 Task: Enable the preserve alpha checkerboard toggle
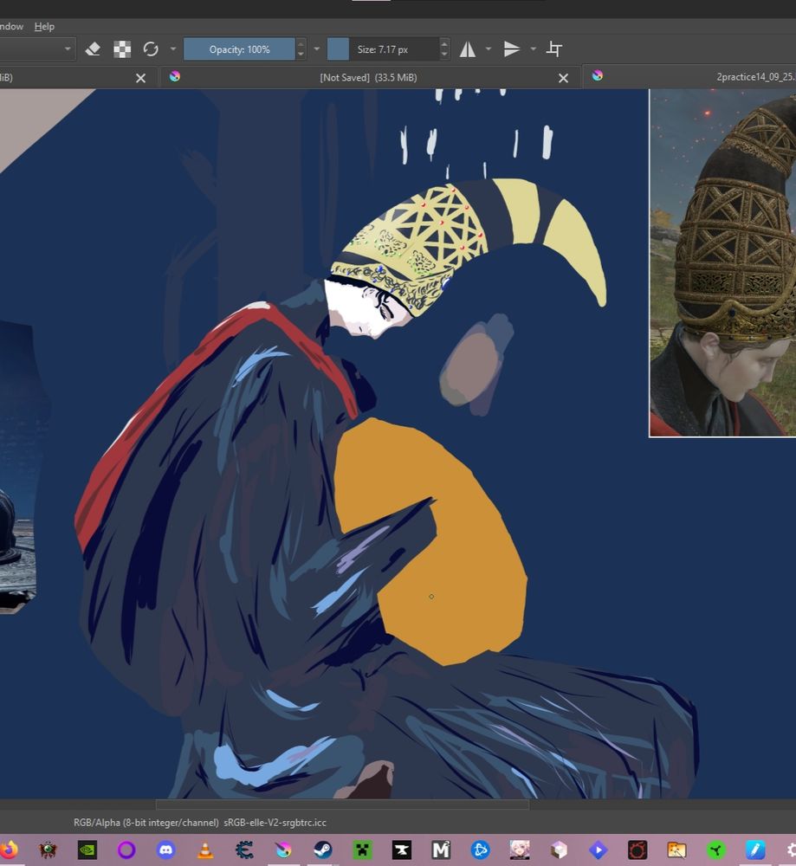[x=121, y=49]
